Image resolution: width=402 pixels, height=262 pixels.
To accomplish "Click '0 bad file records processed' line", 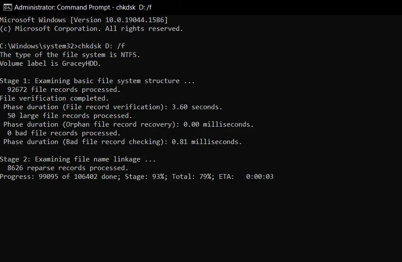I will tap(64, 133).
